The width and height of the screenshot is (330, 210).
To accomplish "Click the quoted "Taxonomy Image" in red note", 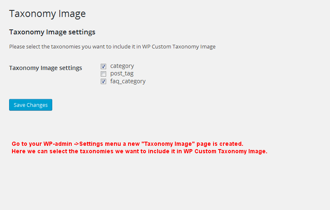I will pos(168,144).
